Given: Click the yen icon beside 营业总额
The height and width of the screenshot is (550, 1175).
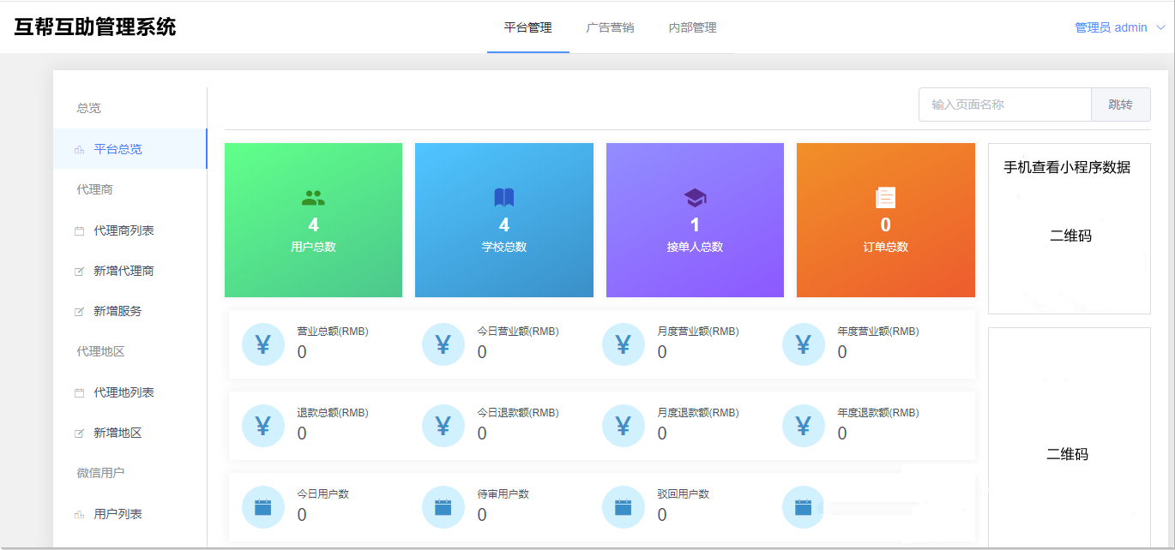Looking at the screenshot, I should (263, 344).
